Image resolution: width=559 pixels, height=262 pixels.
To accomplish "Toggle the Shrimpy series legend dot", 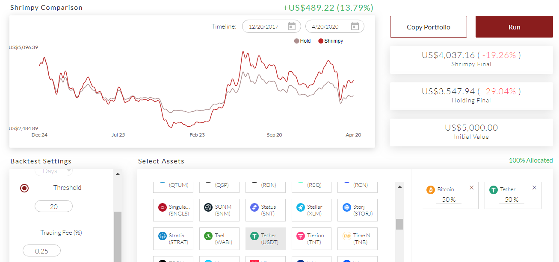I will 320,41.
